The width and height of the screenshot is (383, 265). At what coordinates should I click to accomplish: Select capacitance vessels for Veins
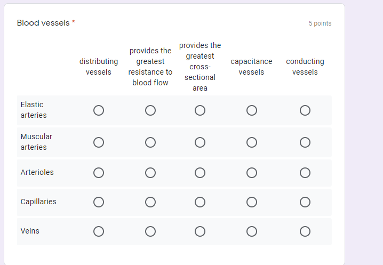pos(252,231)
